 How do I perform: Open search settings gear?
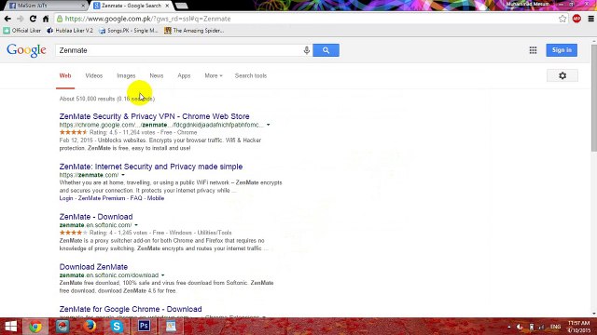(562, 75)
